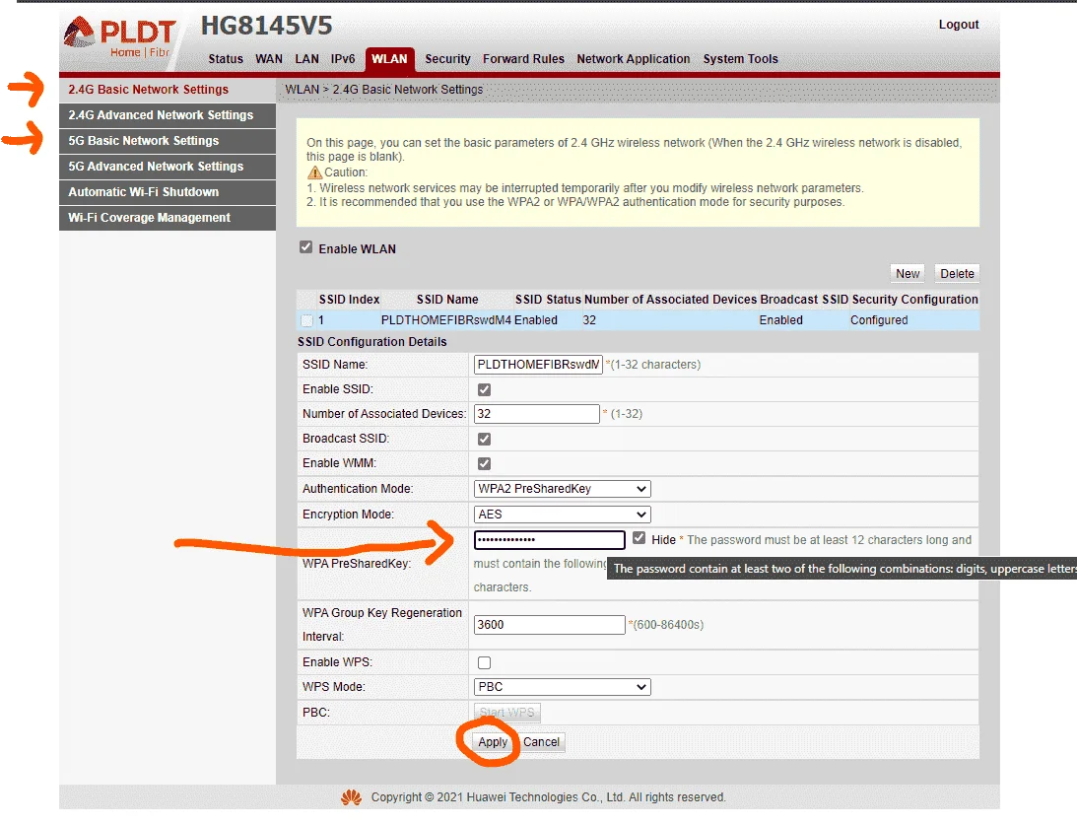This screenshot has width=1077, height=825.
Task: Click the New SSID button
Action: [908, 273]
